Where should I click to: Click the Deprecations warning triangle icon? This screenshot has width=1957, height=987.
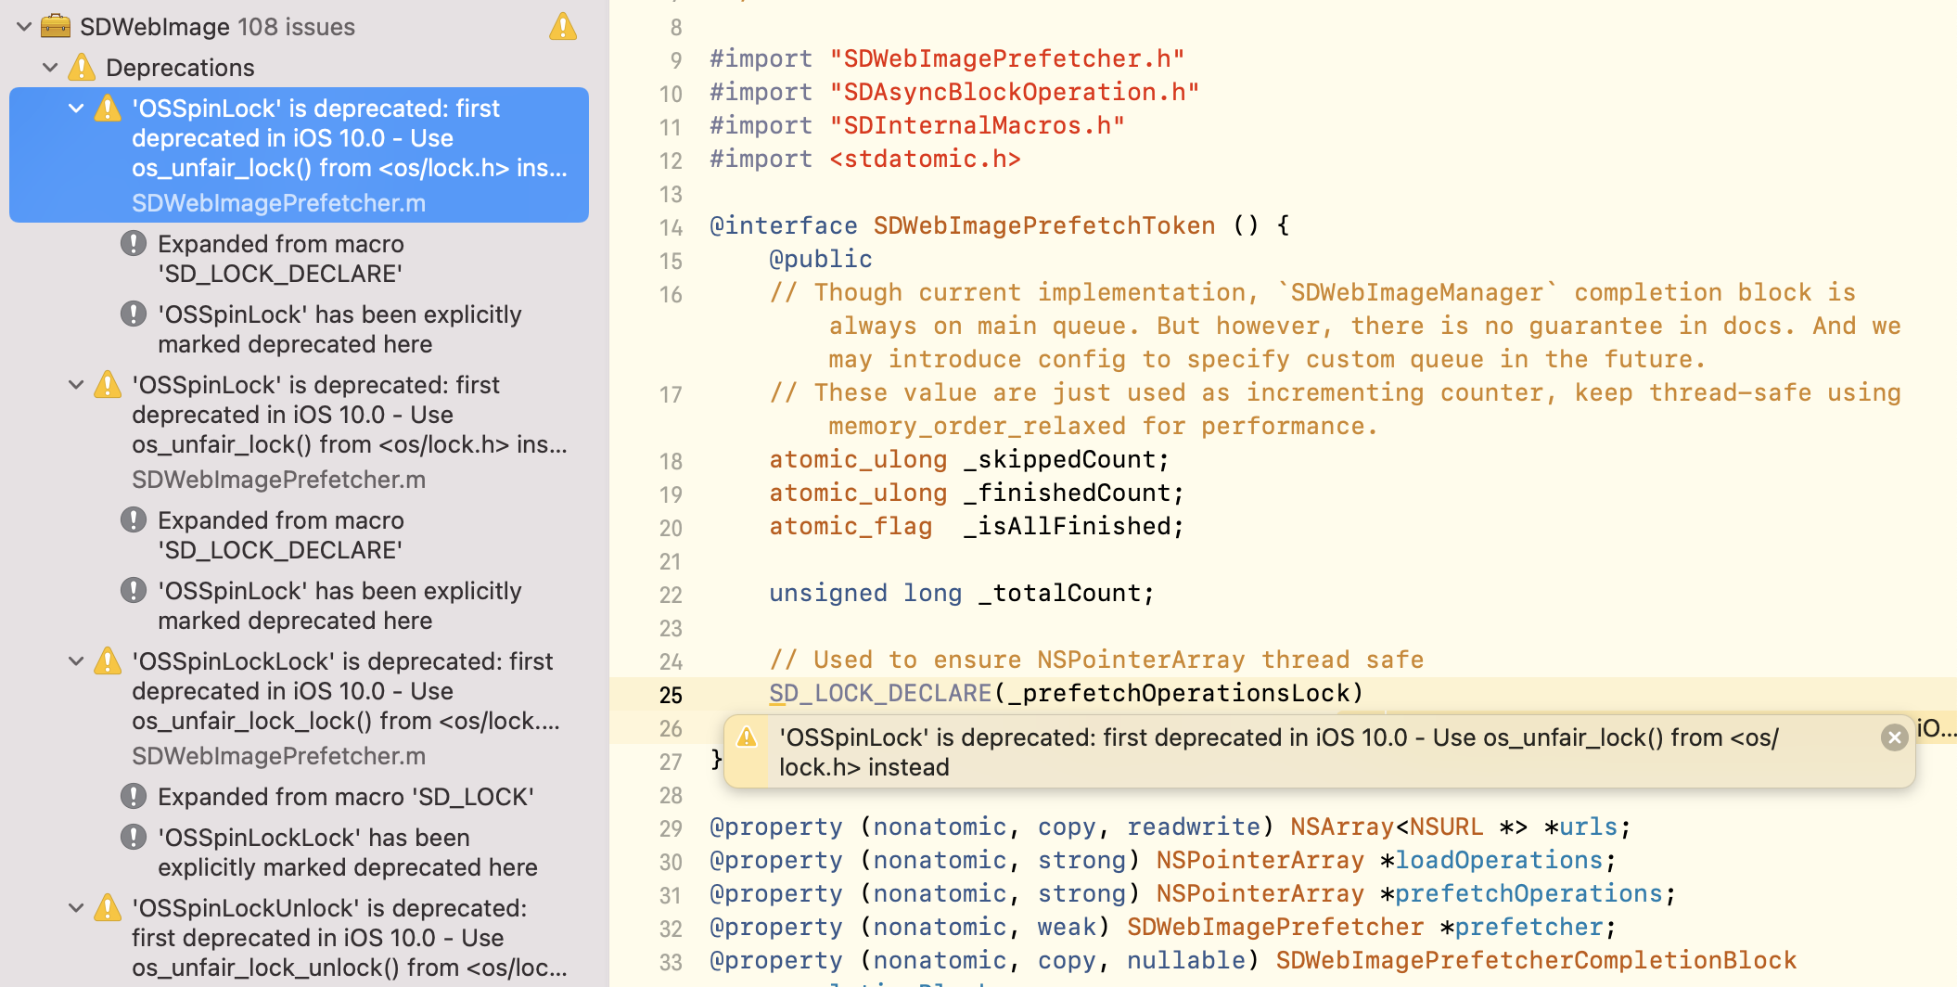click(81, 67)
